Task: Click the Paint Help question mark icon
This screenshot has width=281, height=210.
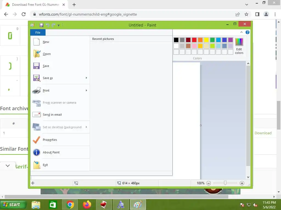Action: 248,32
